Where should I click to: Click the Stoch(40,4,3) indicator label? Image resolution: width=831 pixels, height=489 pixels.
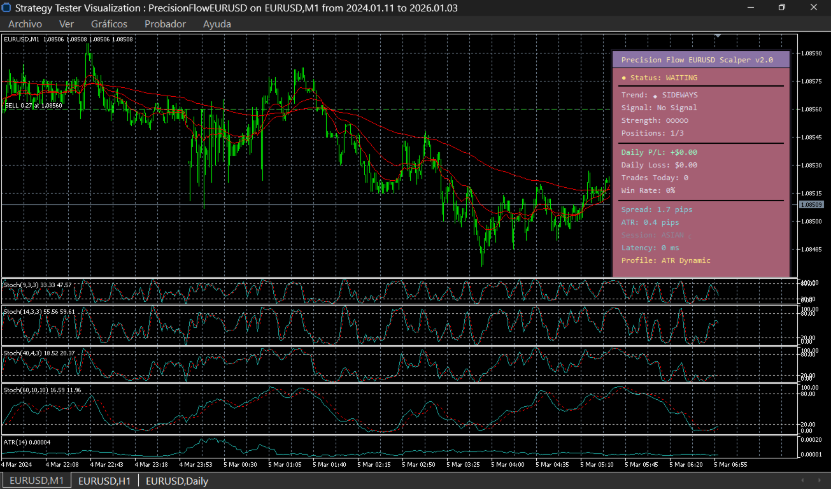pyautogui.click(x=39, y=353)
